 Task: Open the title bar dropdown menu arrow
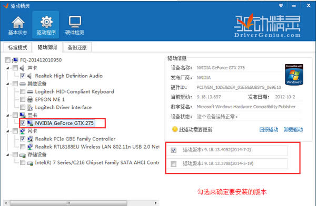click(281, 6)
